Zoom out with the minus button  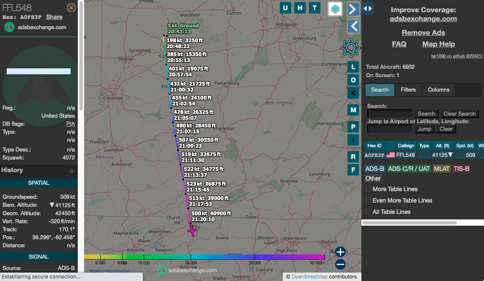(x=340, y=265)
